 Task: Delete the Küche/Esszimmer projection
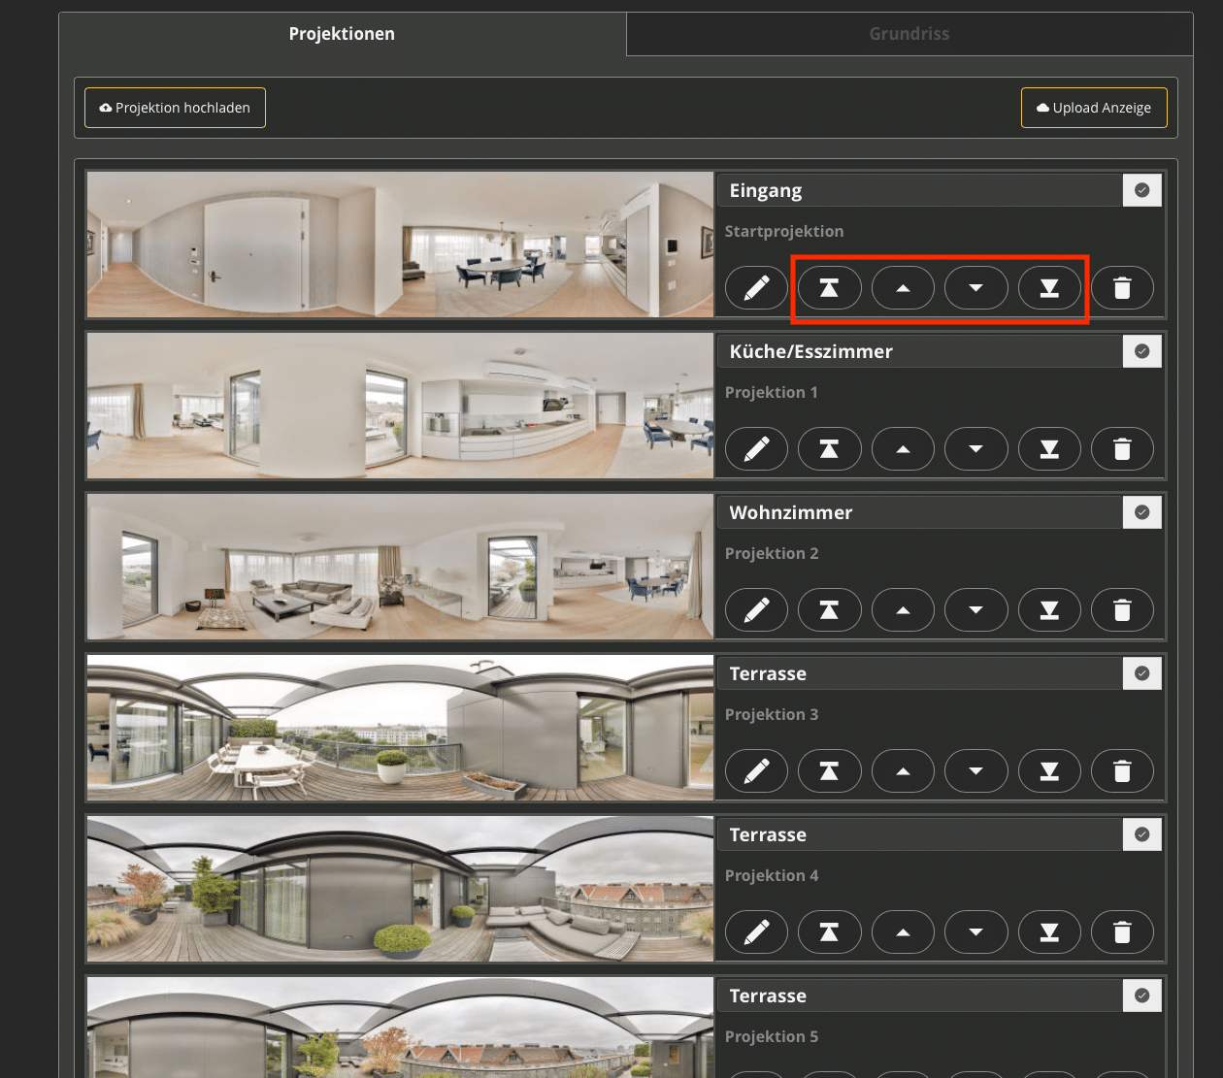click(x=1122, y=449)
